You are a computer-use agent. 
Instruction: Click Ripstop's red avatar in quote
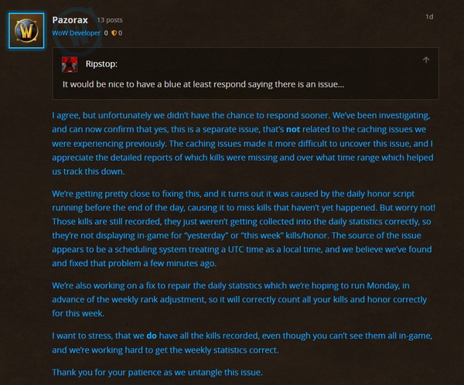pos(70,64)
